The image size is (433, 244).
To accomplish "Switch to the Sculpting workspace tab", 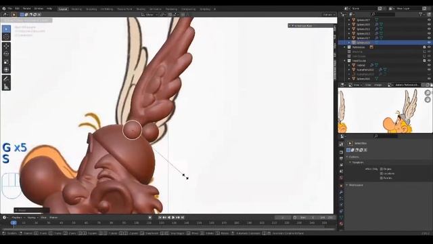I will [x=91, y=9].
